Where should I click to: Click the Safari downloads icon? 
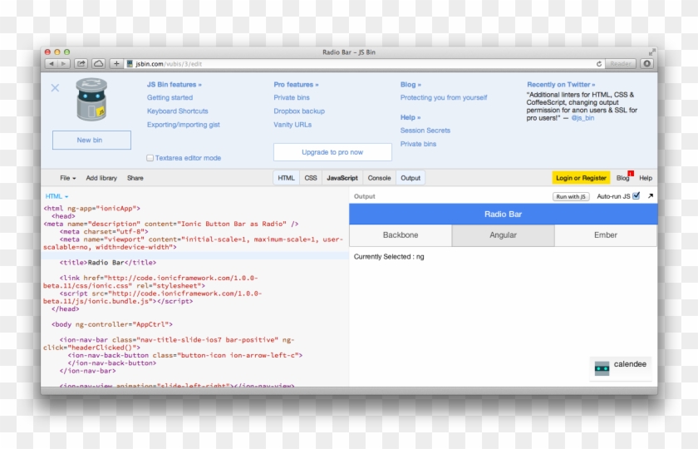[646, 63]
